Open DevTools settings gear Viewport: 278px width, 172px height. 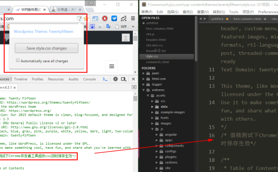point(116,79)
